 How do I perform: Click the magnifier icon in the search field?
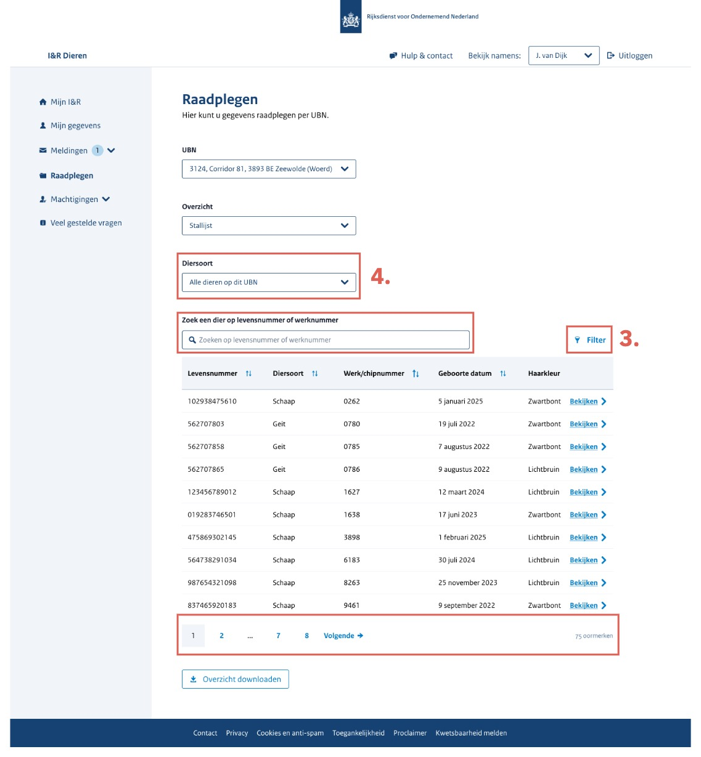tap(192, 340)
